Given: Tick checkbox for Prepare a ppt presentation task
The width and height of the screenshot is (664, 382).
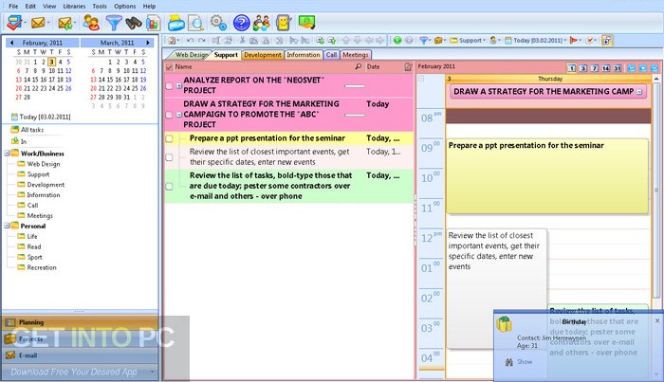Looking at the screenshot, I should coord(169,138).
